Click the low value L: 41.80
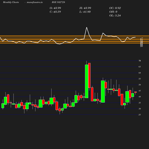 [x=85, y=12]
